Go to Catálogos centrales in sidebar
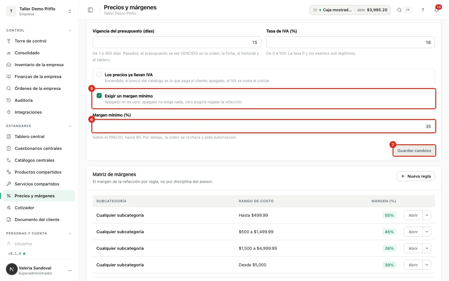Screen dimensions: 449x281 click(39, 160)
